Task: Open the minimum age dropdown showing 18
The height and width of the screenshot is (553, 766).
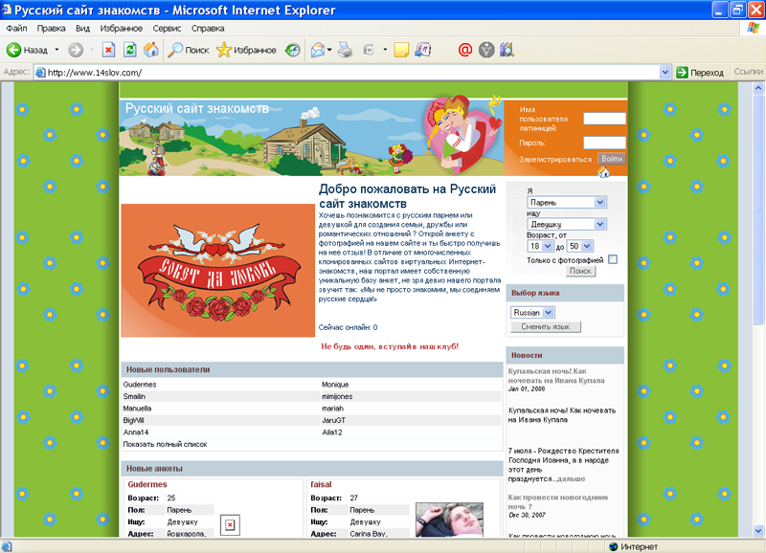Action: click(540, 246)
